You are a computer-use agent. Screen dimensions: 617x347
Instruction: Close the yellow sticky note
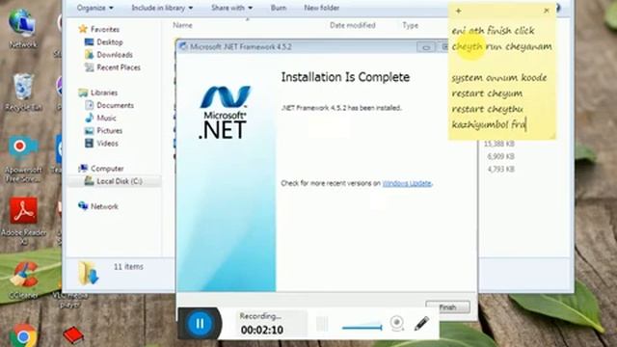click(547, 11)
